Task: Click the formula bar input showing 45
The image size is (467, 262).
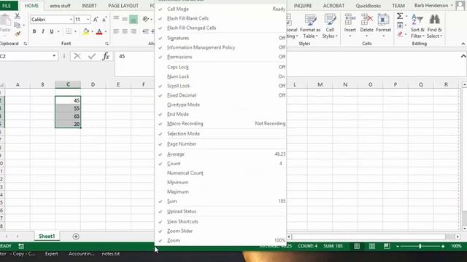Action: coord(134,63)
